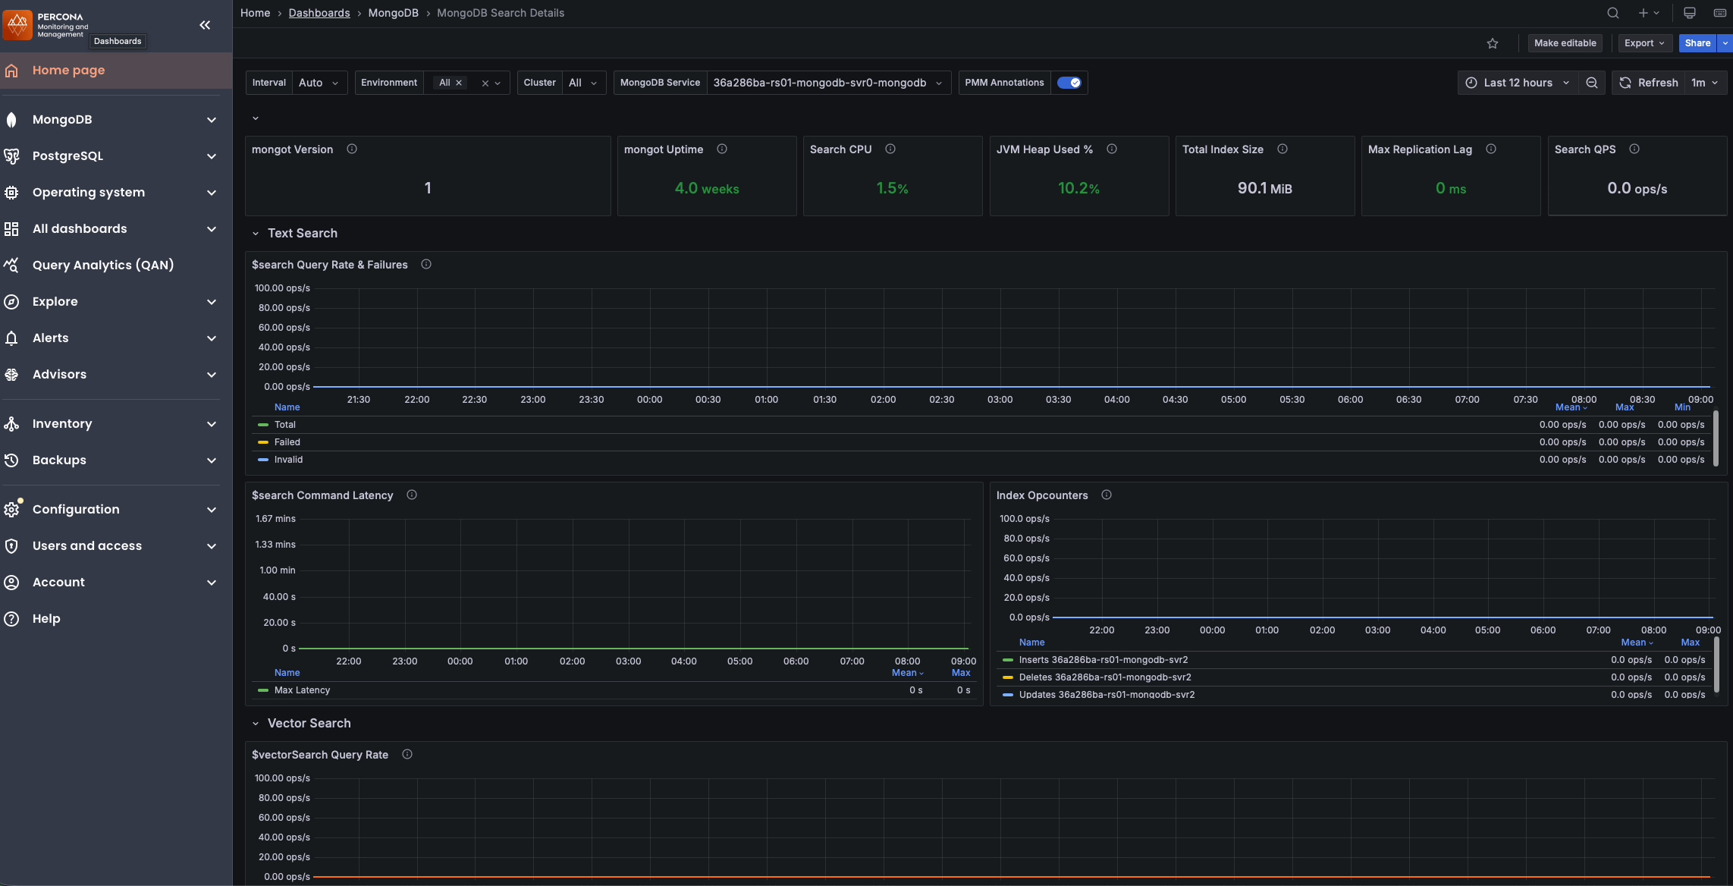
Task: Sort Command Latency legend by Max
Action: tap(961, 673)
